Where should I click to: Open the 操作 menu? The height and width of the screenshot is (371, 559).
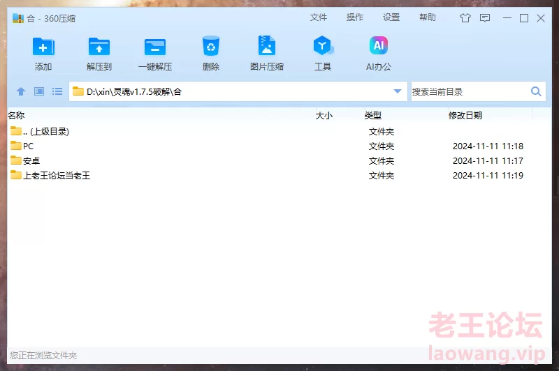pyautogui.click(x=355, y=17)
